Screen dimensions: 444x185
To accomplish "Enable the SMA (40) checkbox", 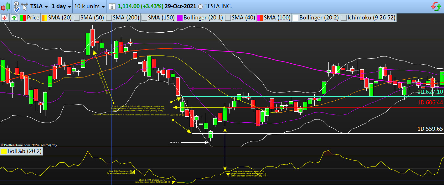I will click(x=228, y=18).
